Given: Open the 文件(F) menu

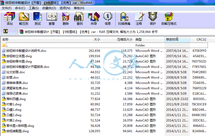Looking at the screenshot, I should pyautogui.click(x=6, y=8).
